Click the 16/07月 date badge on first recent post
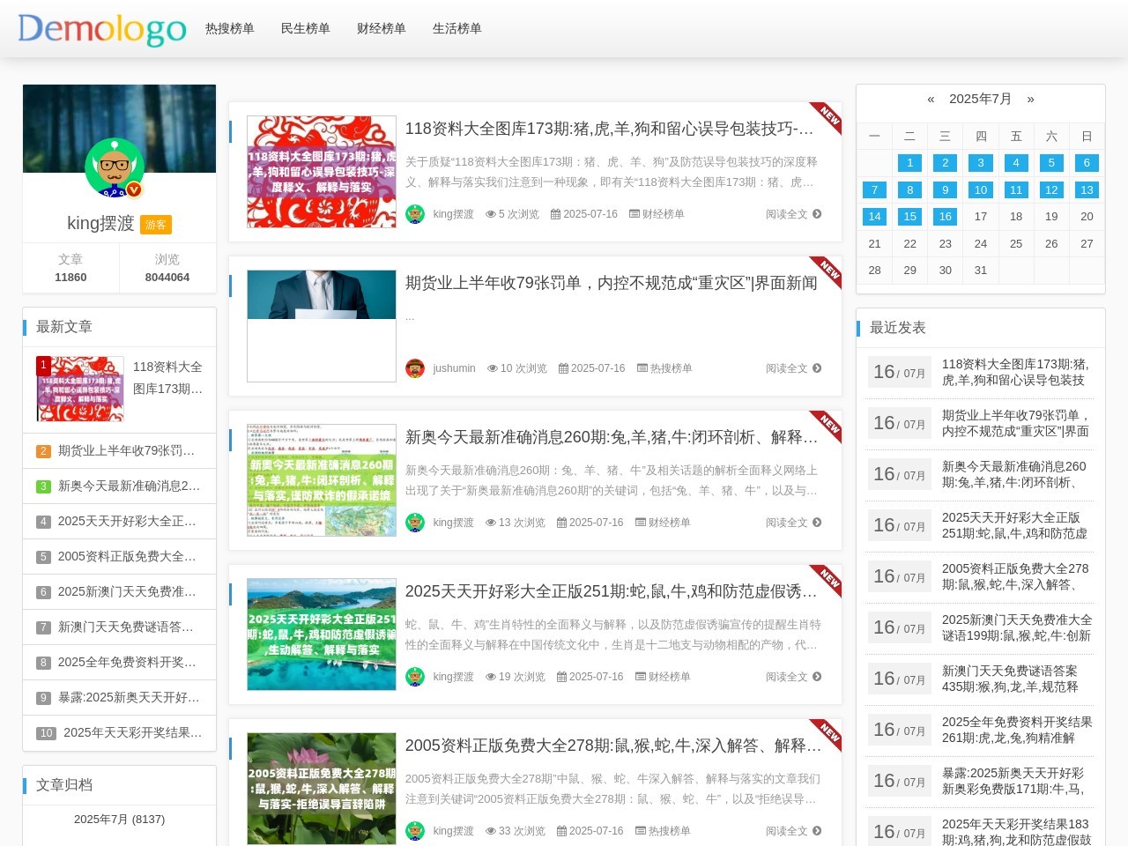Image resolution: width=1128 pixels, height=846 pixels. pyautogui.click(x=899, y=371)
